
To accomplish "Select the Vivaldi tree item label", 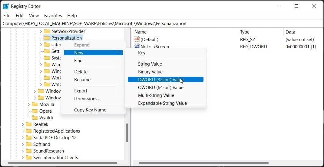I will 46,117.
